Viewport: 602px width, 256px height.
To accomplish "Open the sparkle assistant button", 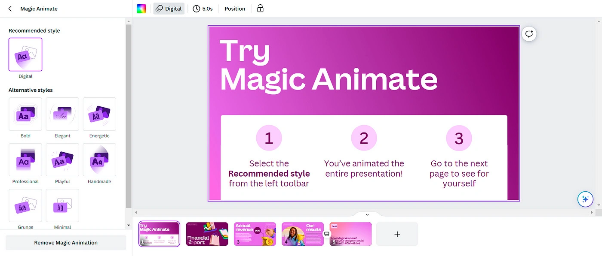I will (585, 199).
